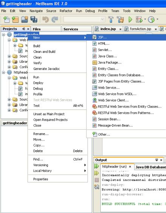Image resolution: width=166 pixels, height=213 pixels.
Task: Click the green Run Main Project icon
Action: click(130, 19)
